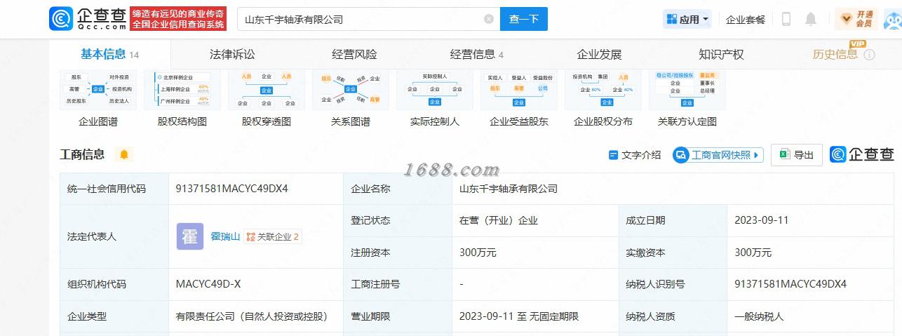
Task: Open the 企业套餐 link
Action: click(x=746, y=20)
